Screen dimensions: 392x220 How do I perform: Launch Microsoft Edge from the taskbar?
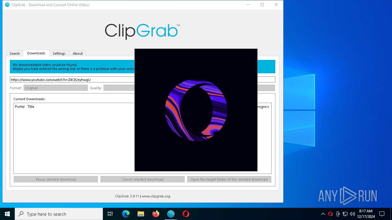pos(126,214)
